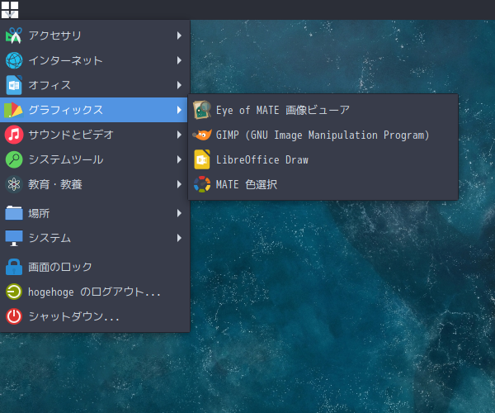Expand the 教育・教養 submenu arrow
The image size is (495, 413).
[179, 184]
